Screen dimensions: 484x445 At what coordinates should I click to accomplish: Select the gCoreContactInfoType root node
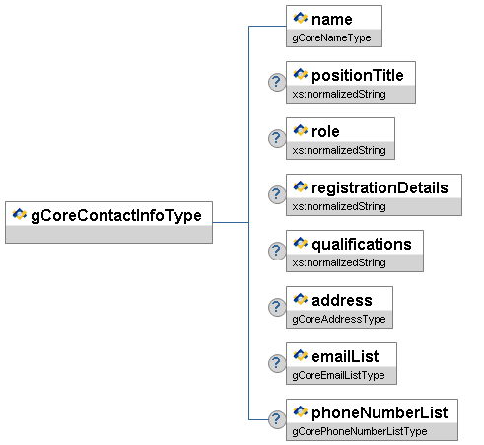click(x=108, y=223)
